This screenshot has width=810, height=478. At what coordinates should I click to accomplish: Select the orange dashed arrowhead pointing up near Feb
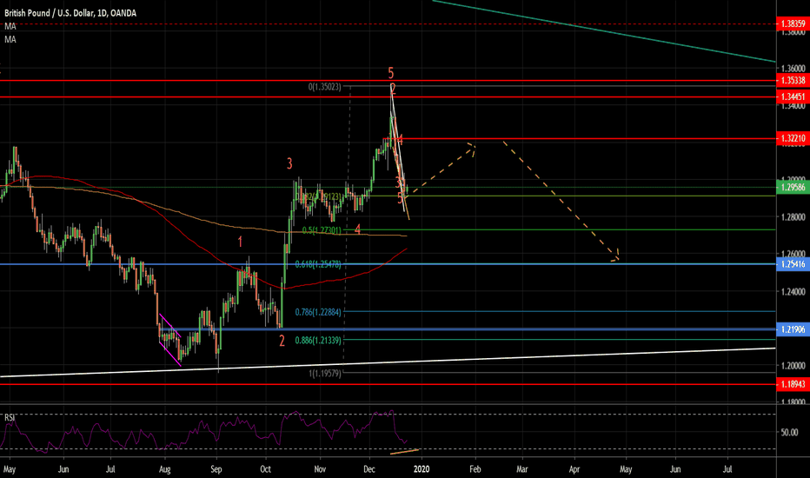point(471,148)
